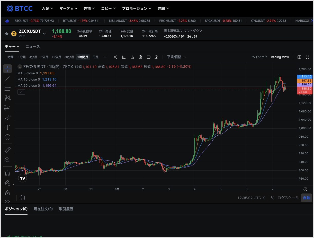Select the text annotation tool

(7, 127)
